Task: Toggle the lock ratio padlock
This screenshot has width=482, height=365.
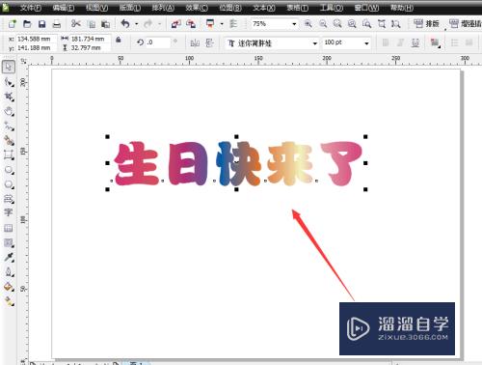Action: (119, 40)
